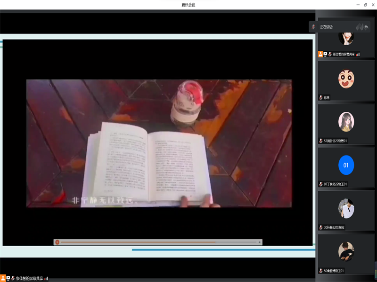Collapse the speaker panel with arrow icon
Screen dimensions: 377x282
366,27
